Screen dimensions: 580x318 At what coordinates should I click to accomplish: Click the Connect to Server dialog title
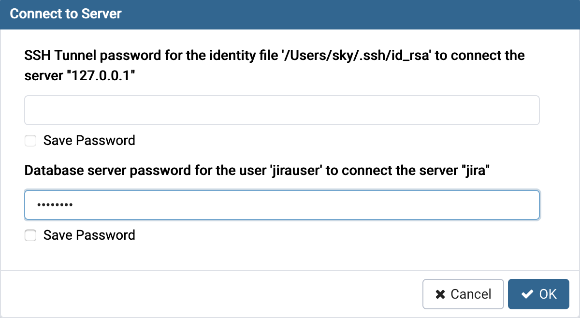coord(66,14)
